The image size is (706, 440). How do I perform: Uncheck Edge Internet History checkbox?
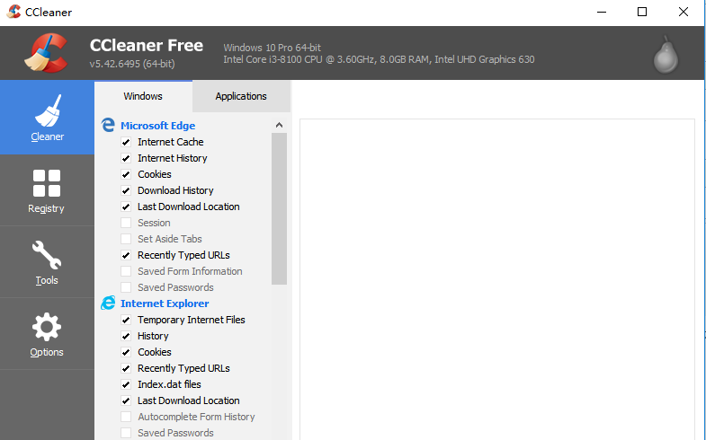pos(126,158)
